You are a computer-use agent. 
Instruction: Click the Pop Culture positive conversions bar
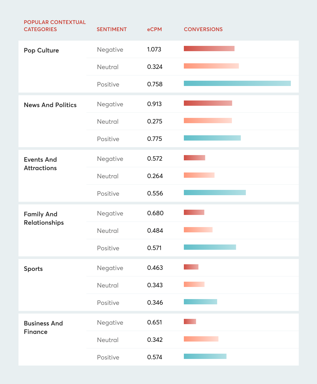click(x=237, y=83)
